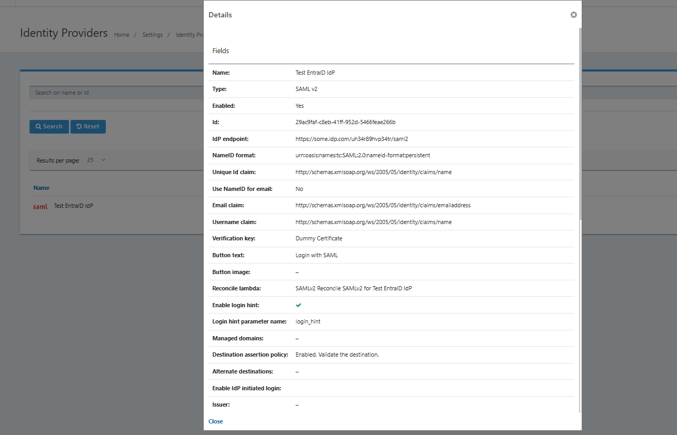Click the Identity Providers breadcrumb link
The width and height of the screenshot is (677, 435).
(190, 35)
